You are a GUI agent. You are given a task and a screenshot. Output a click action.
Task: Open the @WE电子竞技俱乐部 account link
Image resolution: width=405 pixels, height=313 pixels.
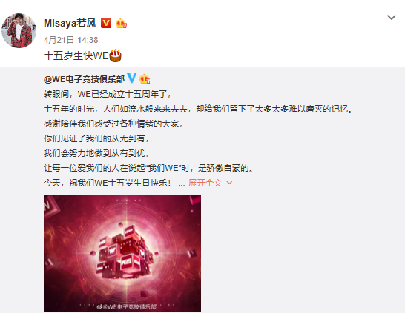tap(85, 79)
